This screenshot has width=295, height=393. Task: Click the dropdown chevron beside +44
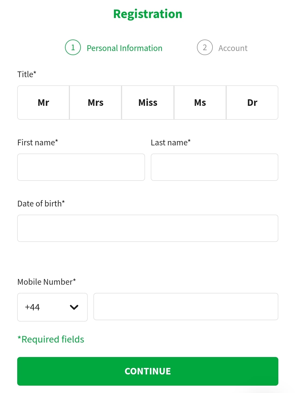(74, 307)
